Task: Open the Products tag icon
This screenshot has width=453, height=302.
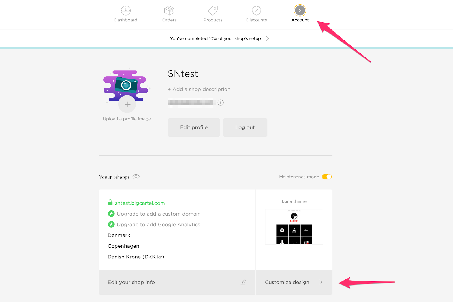Action: click(213, 10)
